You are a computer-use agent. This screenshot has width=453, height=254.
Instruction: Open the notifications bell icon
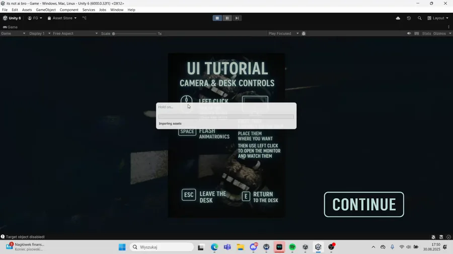click(x=445, y=247)
